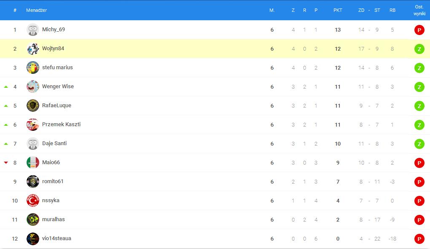
Task: Open manager romito61's name link
Action: coord(53,181)
